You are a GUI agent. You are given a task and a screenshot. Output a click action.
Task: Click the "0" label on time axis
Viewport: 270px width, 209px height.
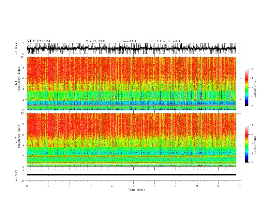[27, 186]
